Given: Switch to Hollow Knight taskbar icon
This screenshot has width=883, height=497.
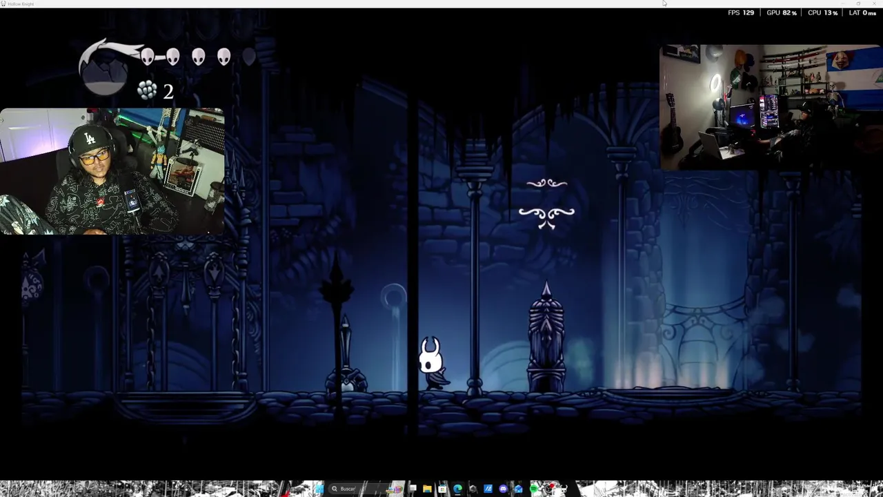Looking at the screenshot, I should pyautogui.click(x=564, y=489).
